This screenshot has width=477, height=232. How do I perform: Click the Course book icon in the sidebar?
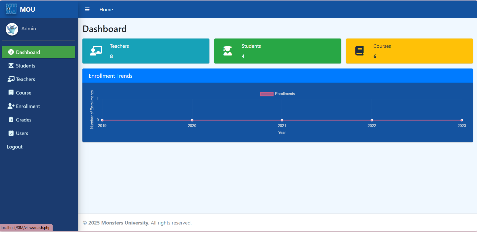click(11, 92)
